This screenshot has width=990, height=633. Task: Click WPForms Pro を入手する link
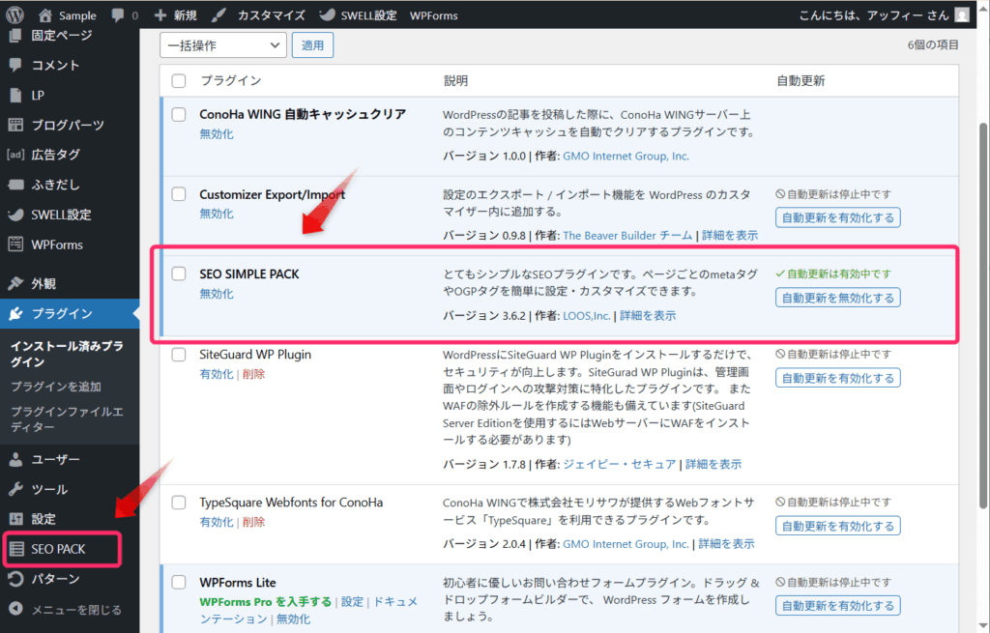pyautogui.click(x=265, y=601)
